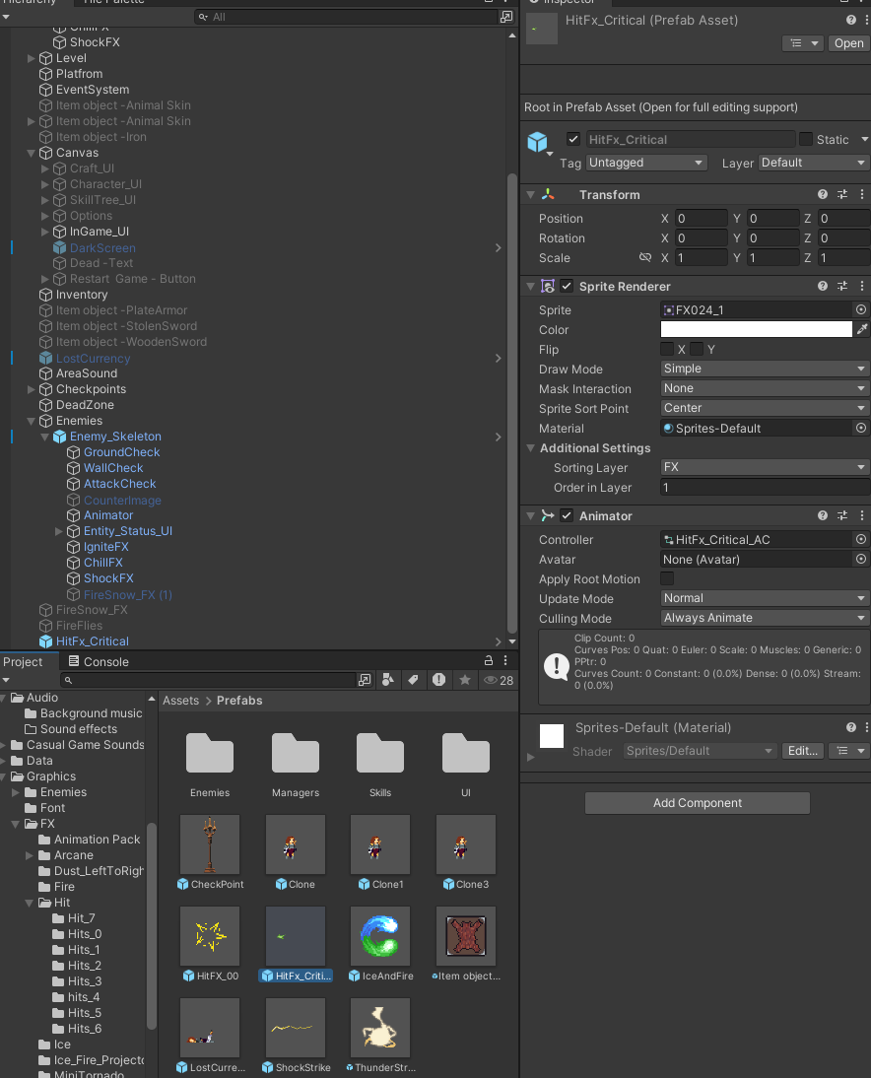
Task: Toggle Apply Root Motion checkbox
Action: (667, 578)
